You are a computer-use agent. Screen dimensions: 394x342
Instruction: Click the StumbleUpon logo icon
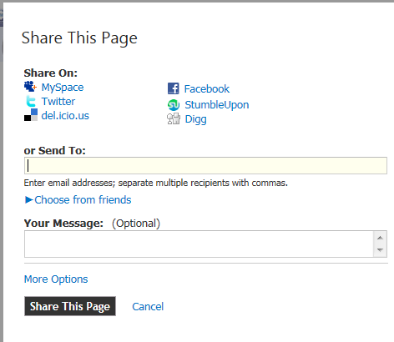click(x=174, y=105)
